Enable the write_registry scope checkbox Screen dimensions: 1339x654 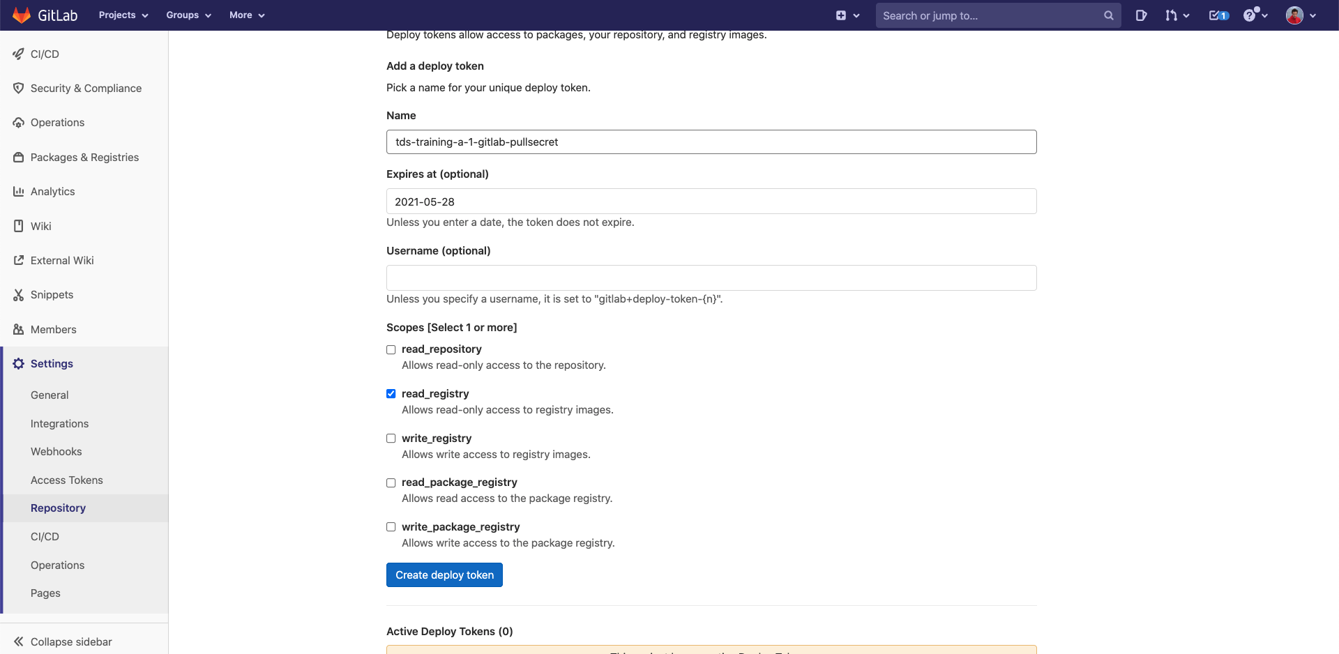coord(391,439)
